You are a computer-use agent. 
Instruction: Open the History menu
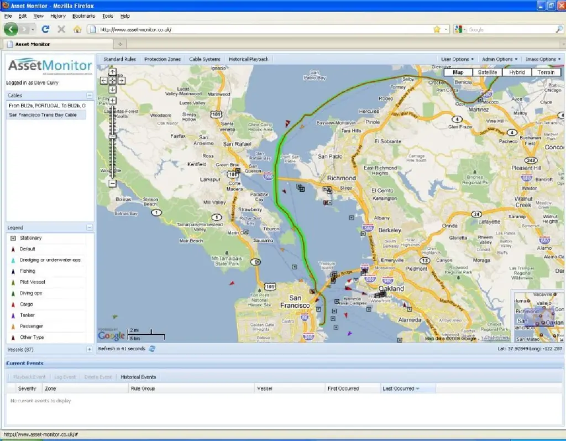(57, 16)
